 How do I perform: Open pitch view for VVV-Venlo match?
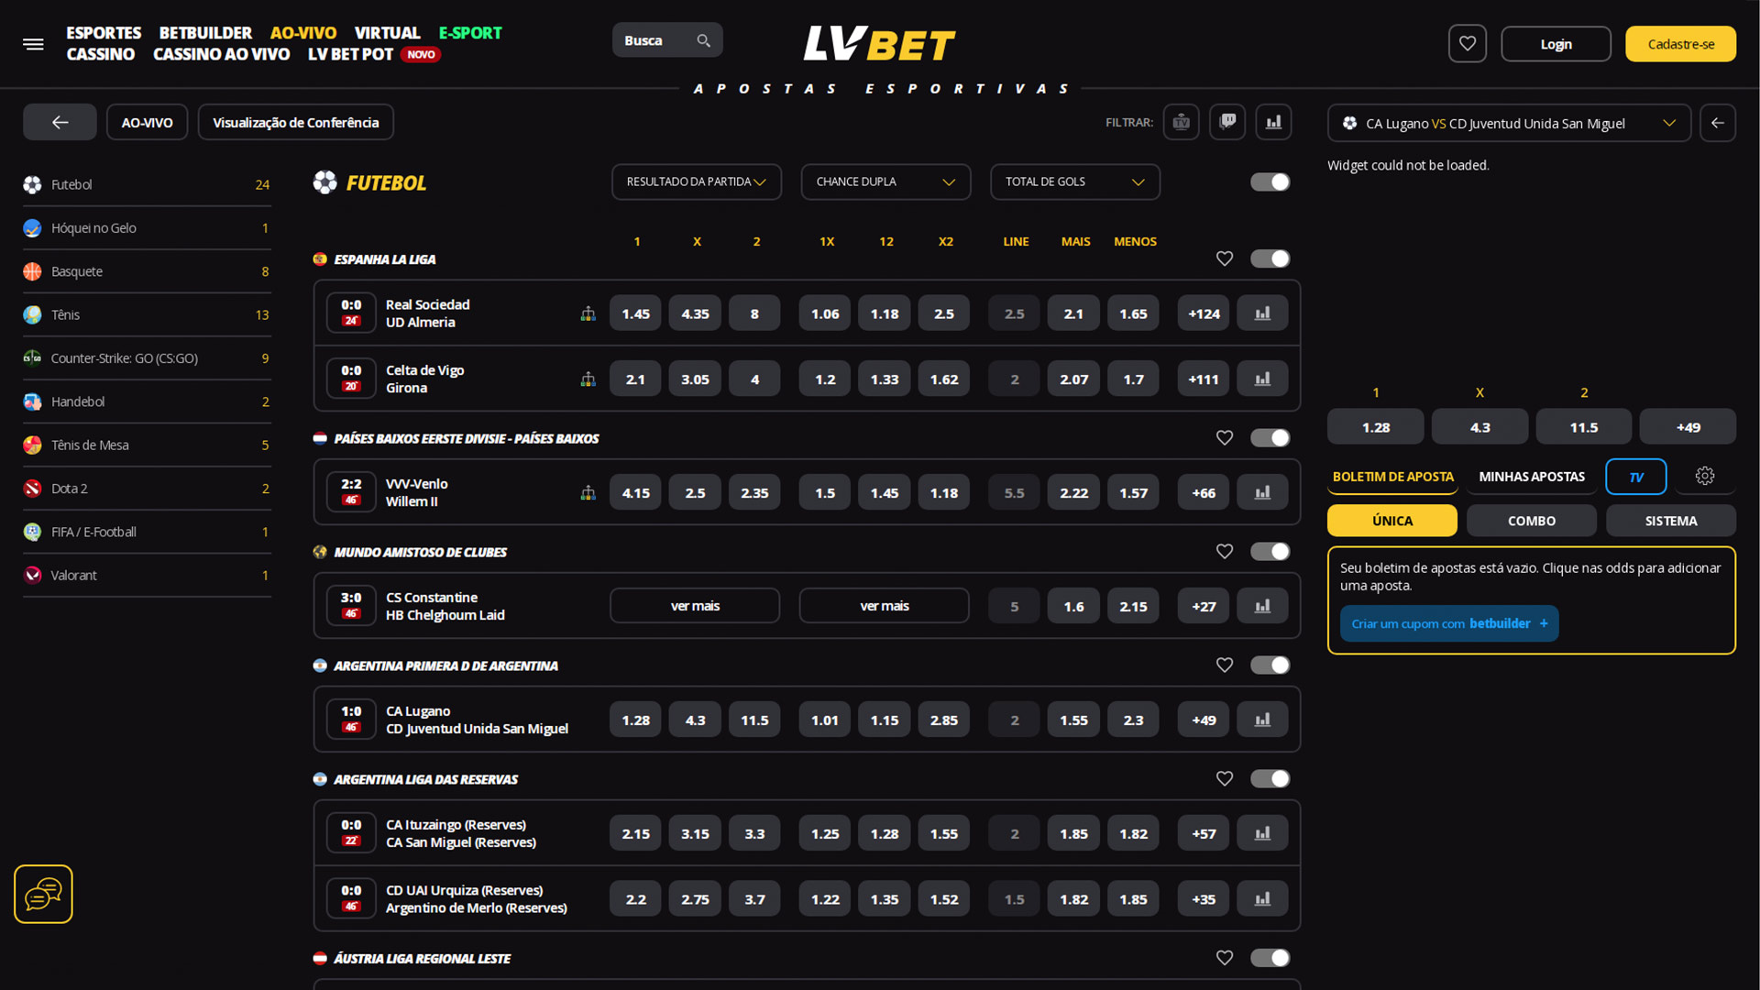tap(588, 492)
